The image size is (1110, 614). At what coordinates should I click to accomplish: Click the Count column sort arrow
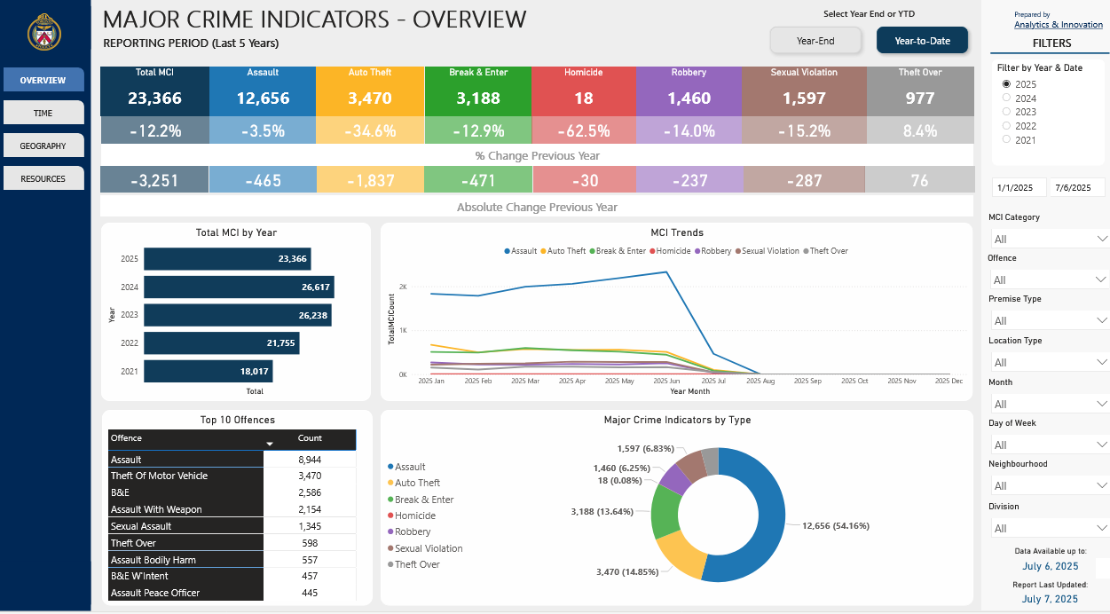[x=270, y=443]
